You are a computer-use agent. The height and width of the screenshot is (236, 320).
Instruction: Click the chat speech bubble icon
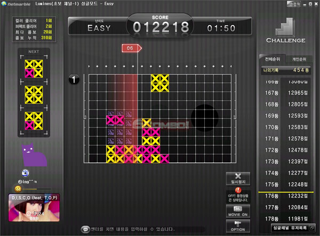click(x=85, y=229)
